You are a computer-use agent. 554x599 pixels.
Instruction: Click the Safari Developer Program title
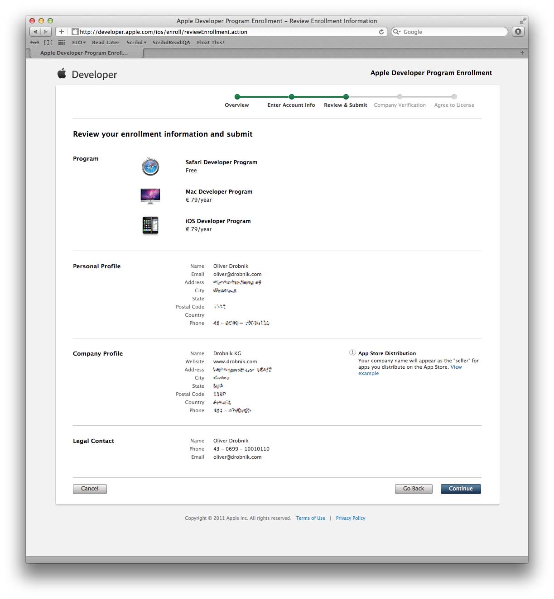(x=222, y=162)
